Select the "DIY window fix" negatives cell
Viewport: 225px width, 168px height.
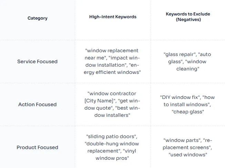(x=188, y=104)
